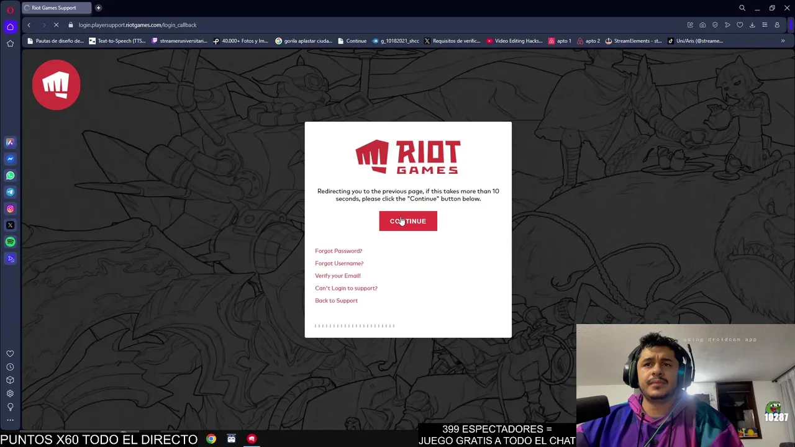Open the g_10182021_shcc bookmark

point(396,41)
